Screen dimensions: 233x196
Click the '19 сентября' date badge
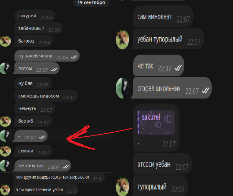click(x=91, y=3)
